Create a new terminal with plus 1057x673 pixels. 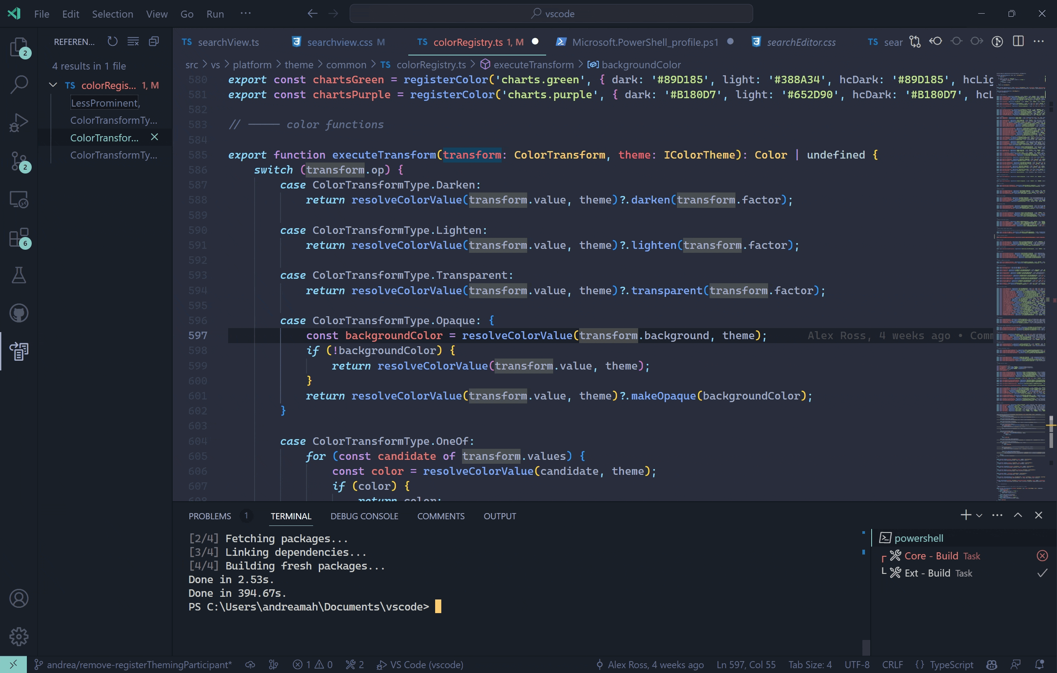click(965, 515)
